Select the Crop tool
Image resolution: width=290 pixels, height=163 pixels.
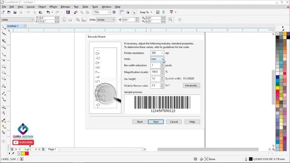click(4, 41)
